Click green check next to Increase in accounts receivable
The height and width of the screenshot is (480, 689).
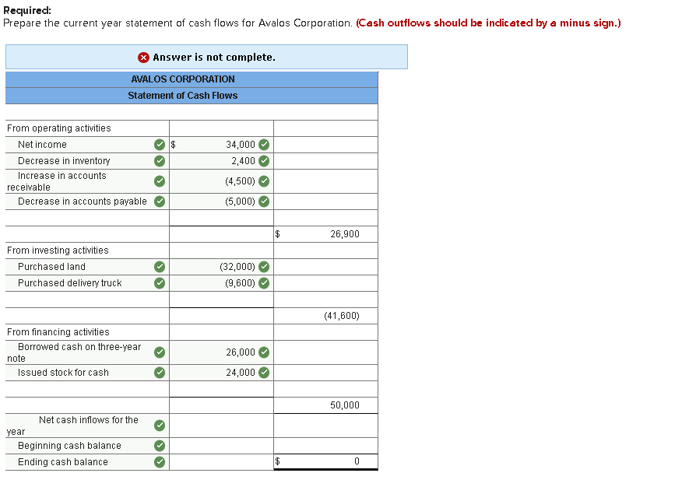click(x=160, y=181)
